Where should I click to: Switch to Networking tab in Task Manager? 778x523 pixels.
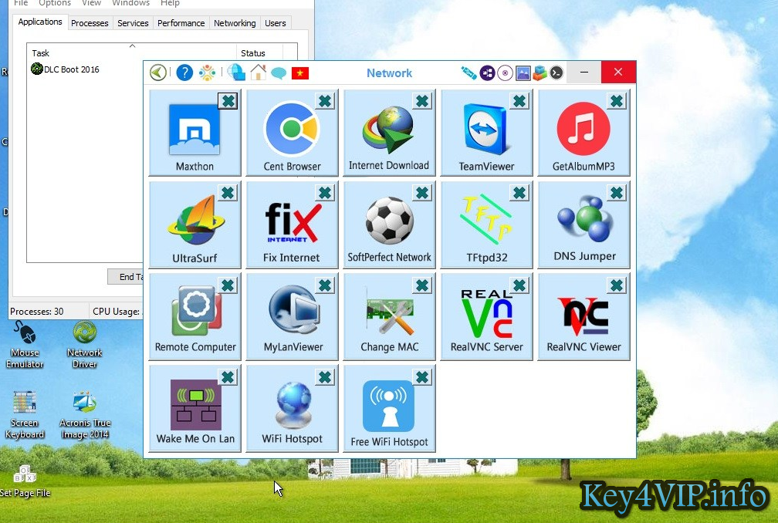(235, 23)
